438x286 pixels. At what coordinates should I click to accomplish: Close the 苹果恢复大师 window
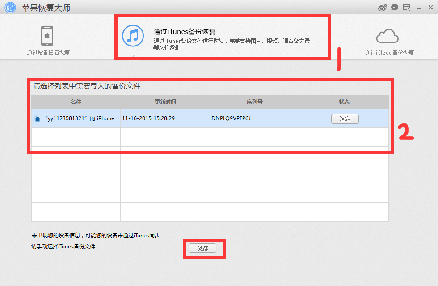[430, 8]
